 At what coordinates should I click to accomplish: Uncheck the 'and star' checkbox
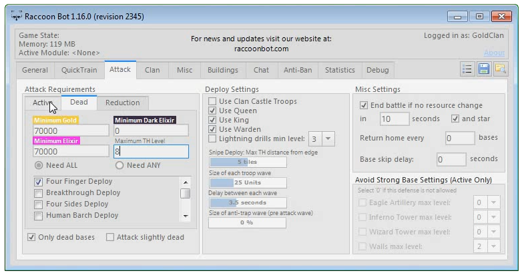(x=455, y=119)
